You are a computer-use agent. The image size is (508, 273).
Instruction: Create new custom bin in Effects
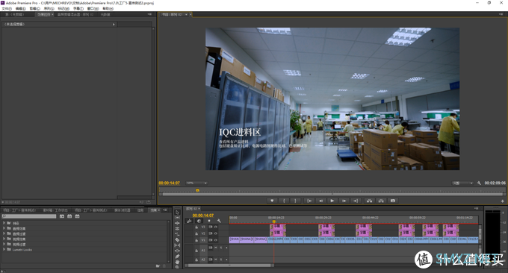(x=158, y=266)
